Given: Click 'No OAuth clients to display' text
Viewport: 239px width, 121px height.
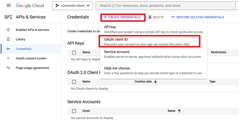Looking at the screenshot, I should click(90, 89).
